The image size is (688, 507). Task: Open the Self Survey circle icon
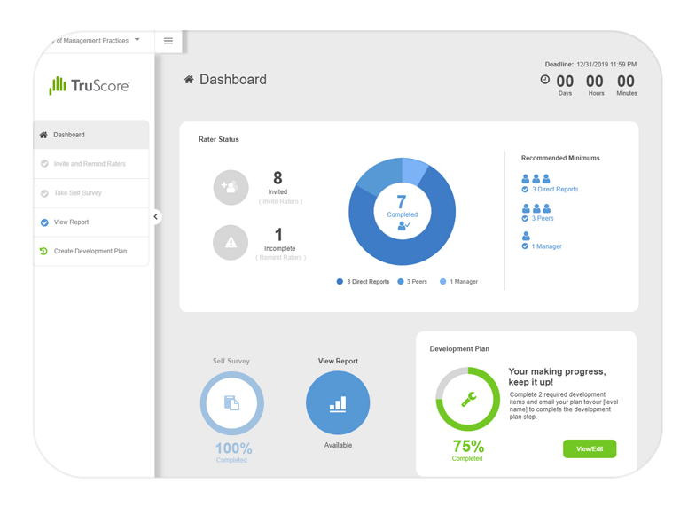(x=231, y=403)
